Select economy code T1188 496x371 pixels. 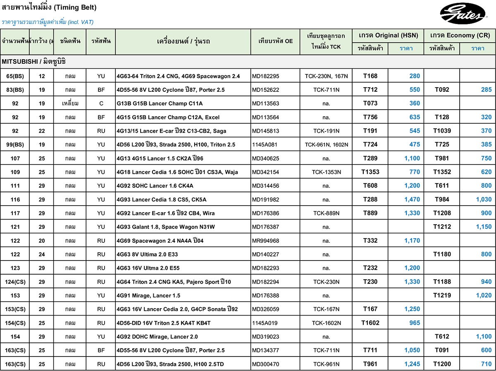(442, 282)
